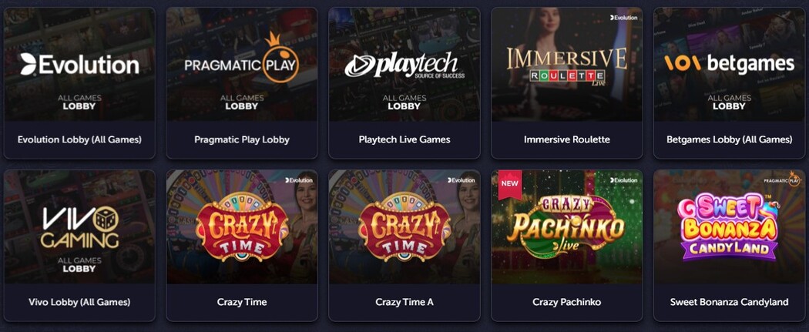This screenshot has height=332, width=809.
Task: Click the Pragmatic Play logo image
Action: click(x=242, y=65)
